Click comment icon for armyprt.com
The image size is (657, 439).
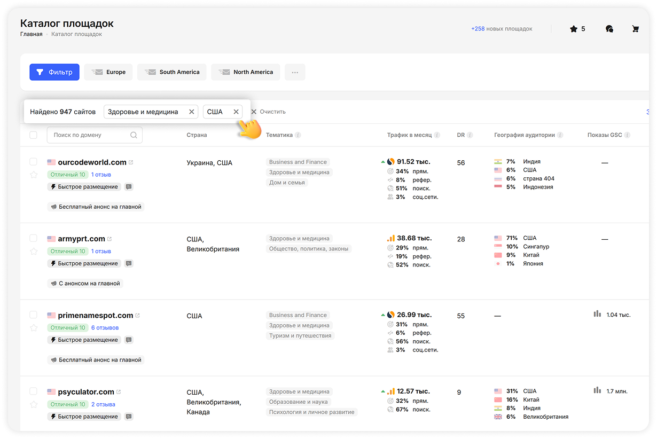[x=128, y=263]
